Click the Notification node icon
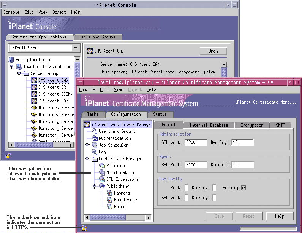The width and height of the screenshot is (302, 233). click(x=102, y=172)
